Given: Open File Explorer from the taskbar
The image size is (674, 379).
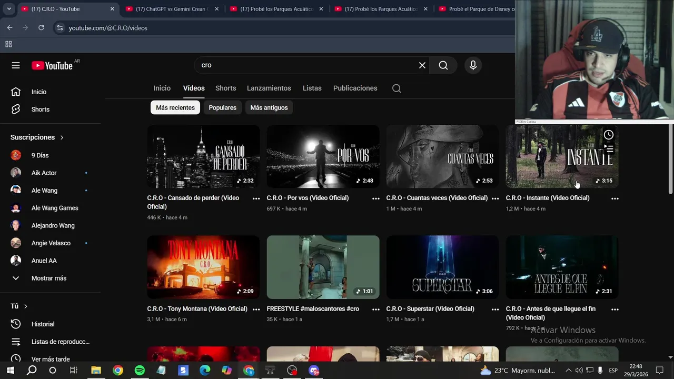Looking at the screenshot, I should click(x=96, y=371).
